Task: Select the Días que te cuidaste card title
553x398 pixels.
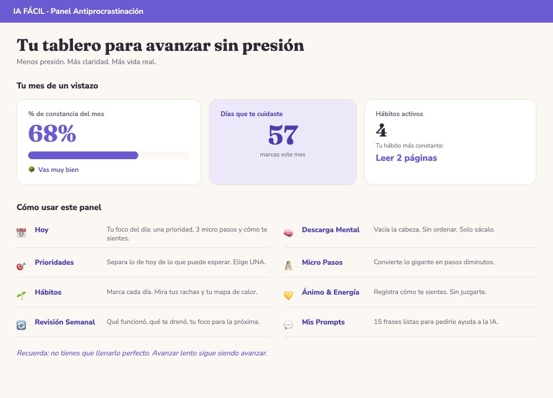Action: (252, 114)
